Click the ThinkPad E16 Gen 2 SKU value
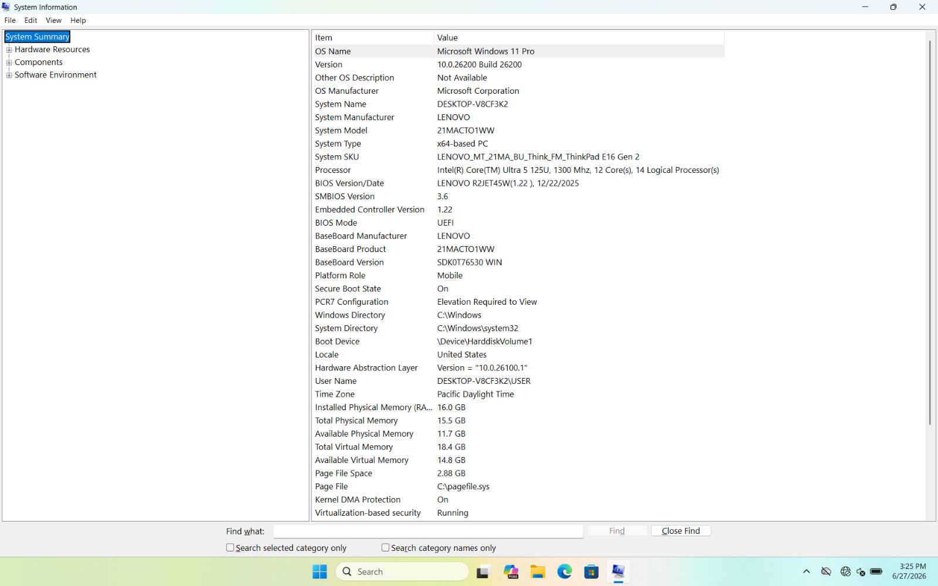Screen dimensions: 938x586 pos(538,157)
